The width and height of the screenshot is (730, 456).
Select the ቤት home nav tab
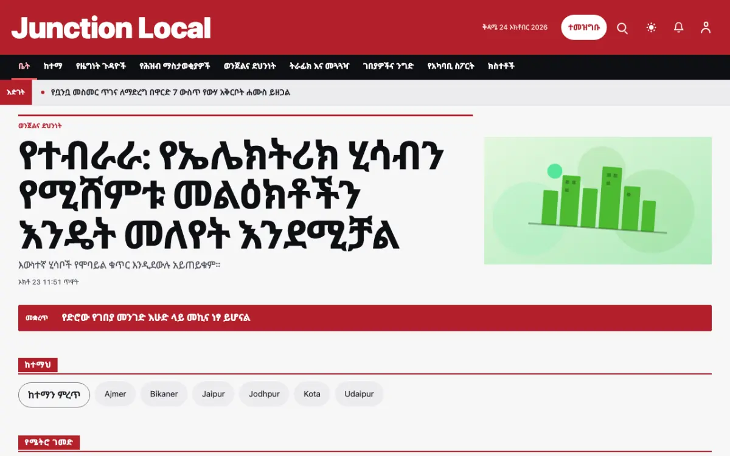[24, 66]
